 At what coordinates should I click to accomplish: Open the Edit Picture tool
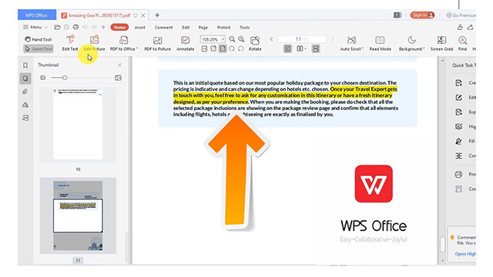(x=94, y=43)
